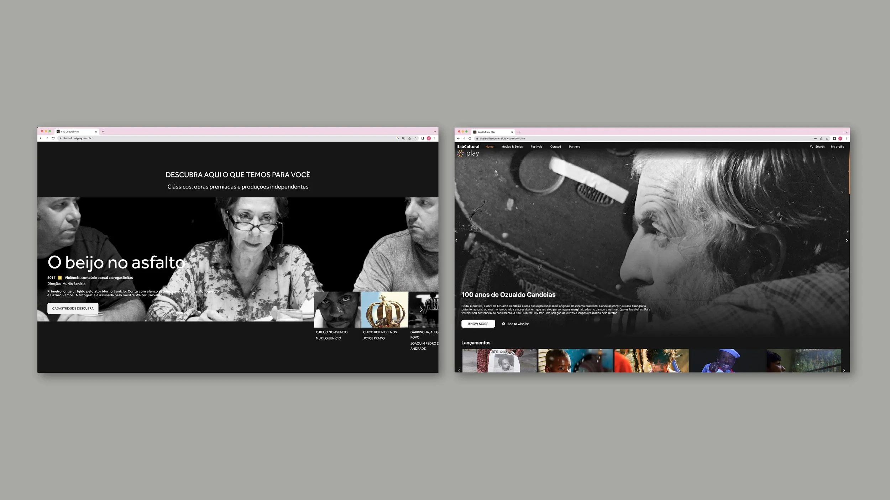Image resolution: width=890 pixels, height=500 pixels.
Task: Open the Movies & Series menu
Action: (512, 147)
